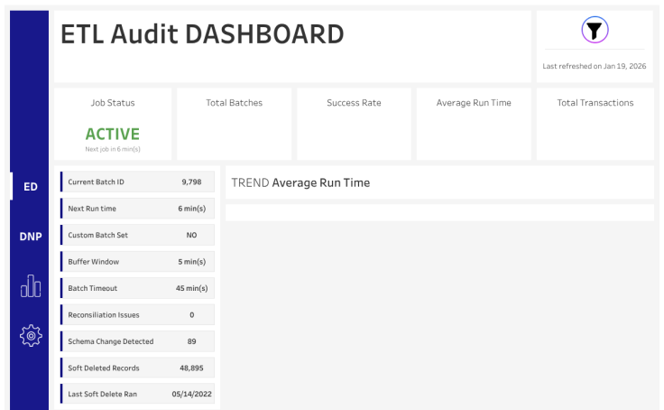Open the Reconciliation Issues row
The width and height of the screenshot is (664, 410).
[137, 315]
